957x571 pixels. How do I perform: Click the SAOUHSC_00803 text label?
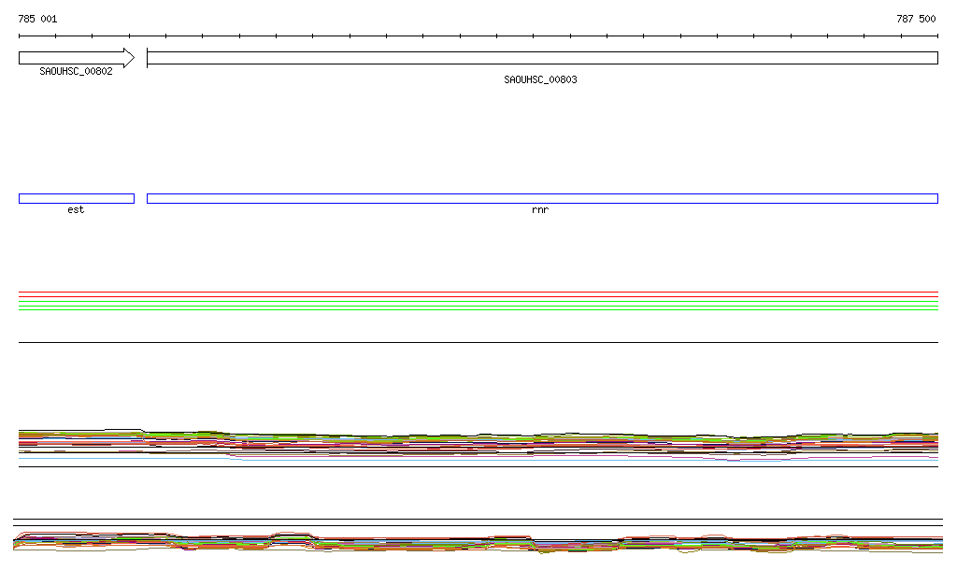click(x=540, y=79)
